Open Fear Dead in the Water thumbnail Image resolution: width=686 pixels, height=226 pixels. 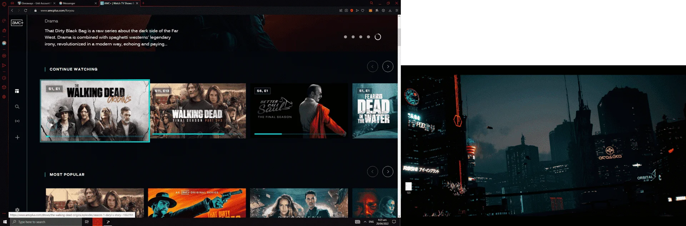click(x=375, y=111)
